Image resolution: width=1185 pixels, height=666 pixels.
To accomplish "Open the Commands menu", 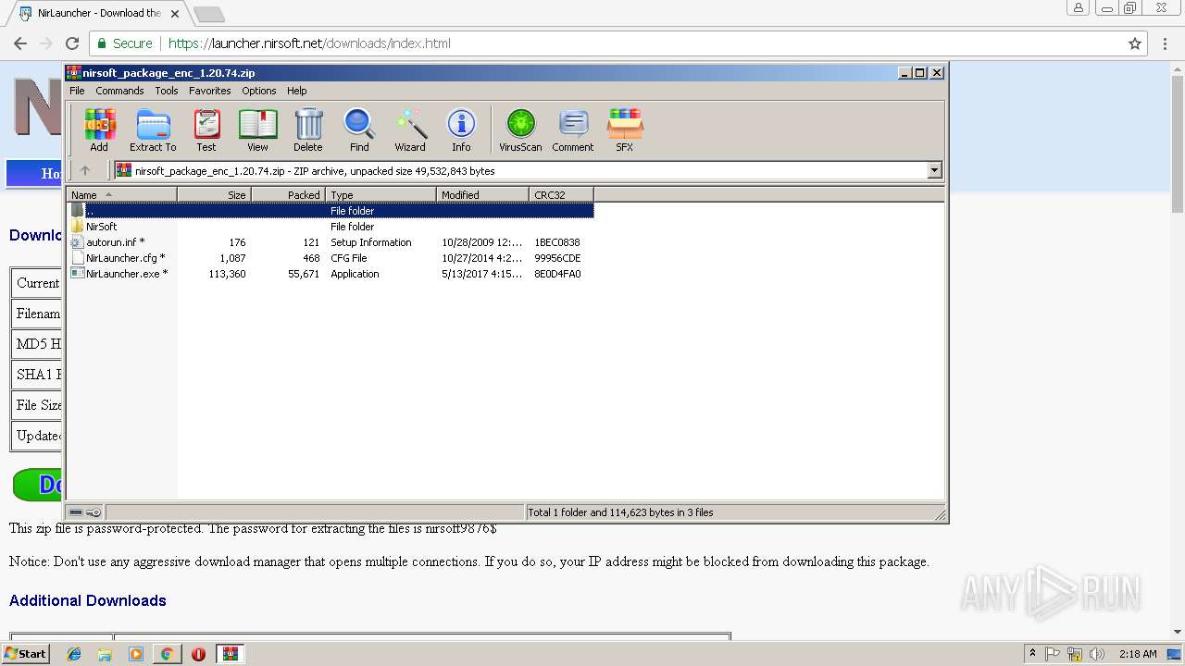I will [119, 91].
